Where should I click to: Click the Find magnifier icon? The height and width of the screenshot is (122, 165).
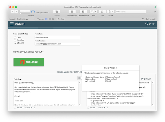pos(92,12)
